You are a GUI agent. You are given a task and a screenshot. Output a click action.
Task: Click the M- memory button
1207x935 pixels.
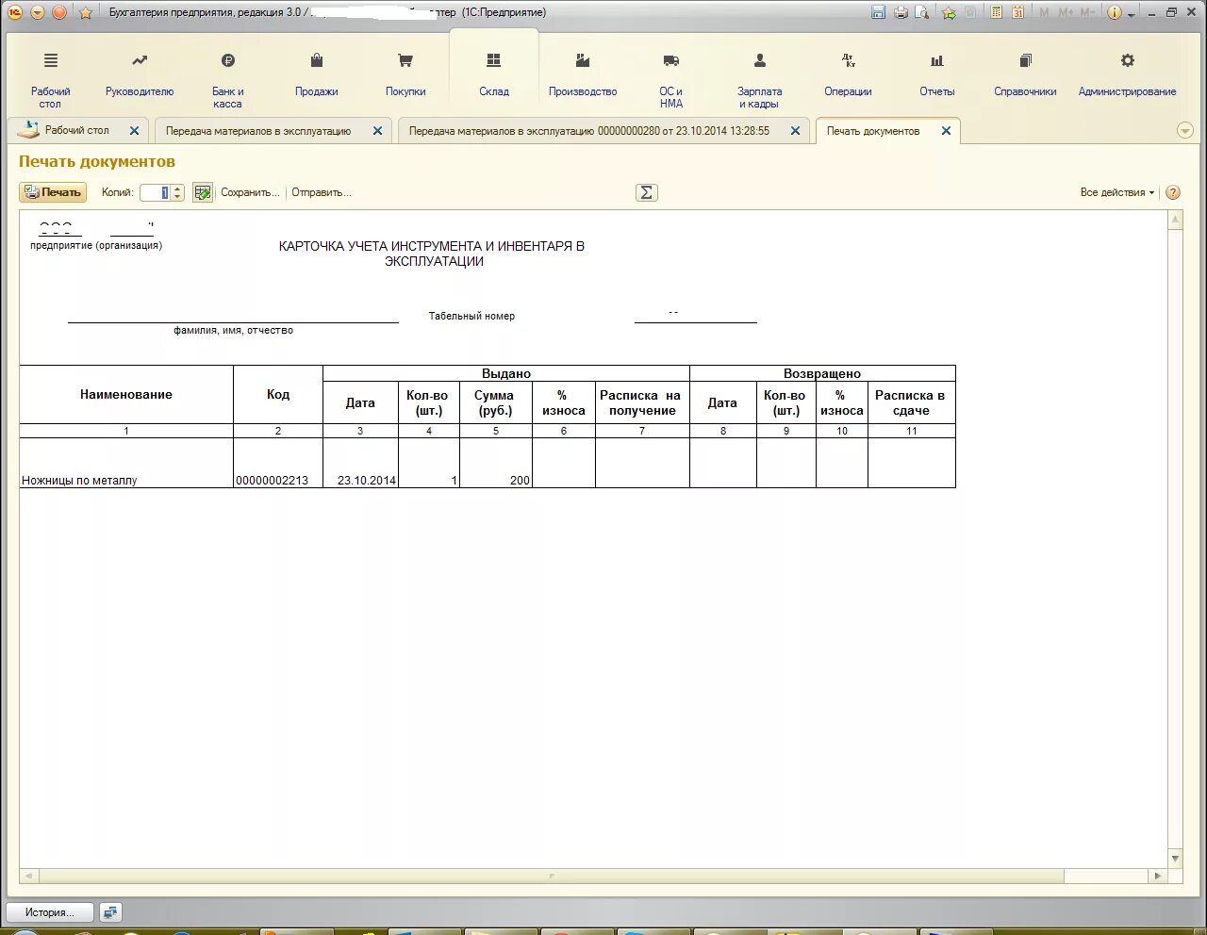click(1087, 12)
